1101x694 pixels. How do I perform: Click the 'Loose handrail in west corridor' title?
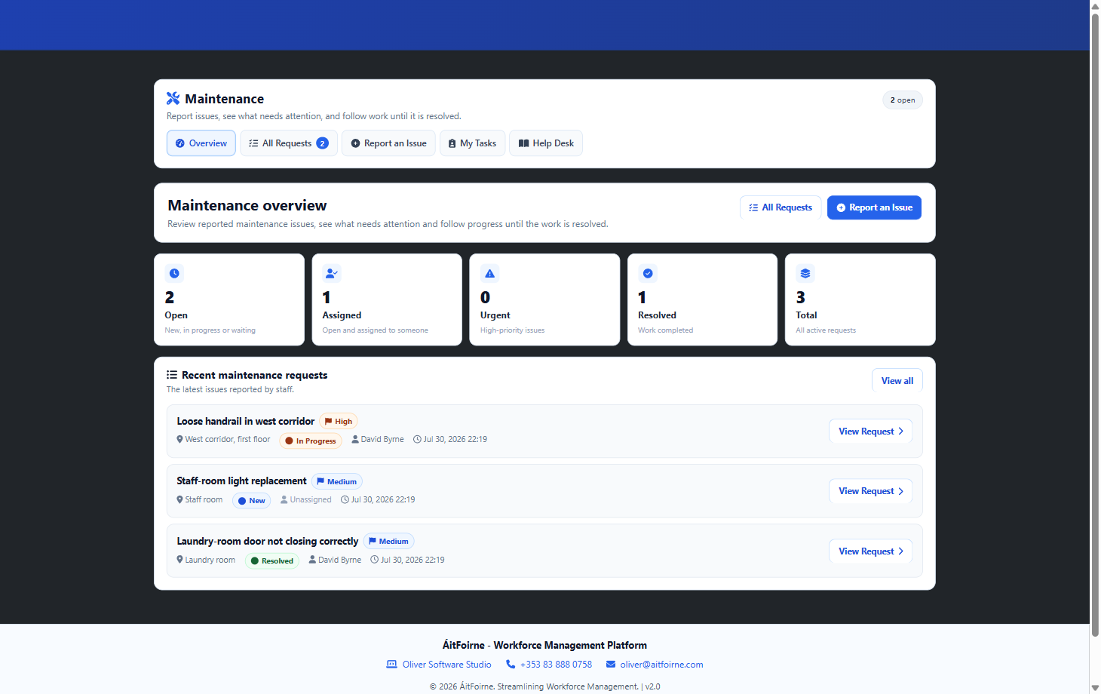pos(245,421)
